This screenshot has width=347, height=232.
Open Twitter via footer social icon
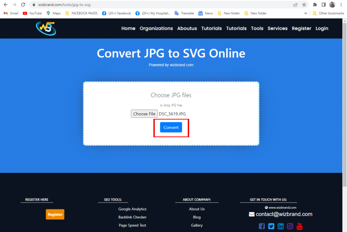pos(271,226)
